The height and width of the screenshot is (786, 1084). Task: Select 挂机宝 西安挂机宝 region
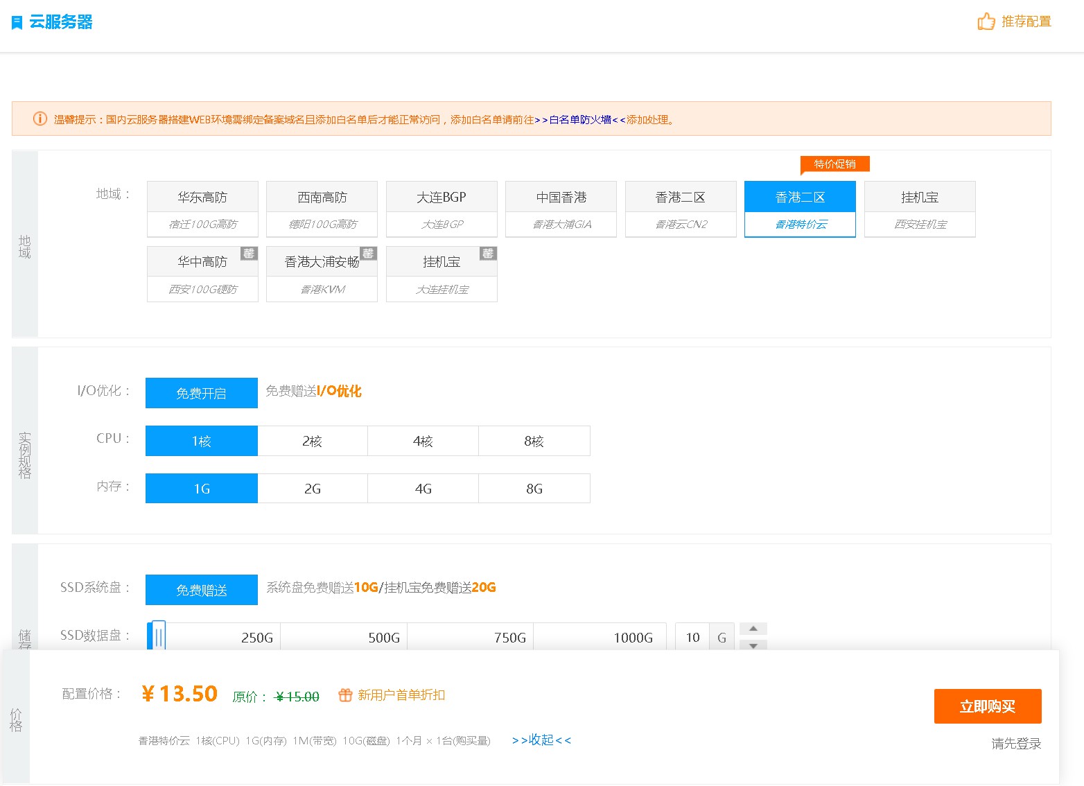point(920,209)
